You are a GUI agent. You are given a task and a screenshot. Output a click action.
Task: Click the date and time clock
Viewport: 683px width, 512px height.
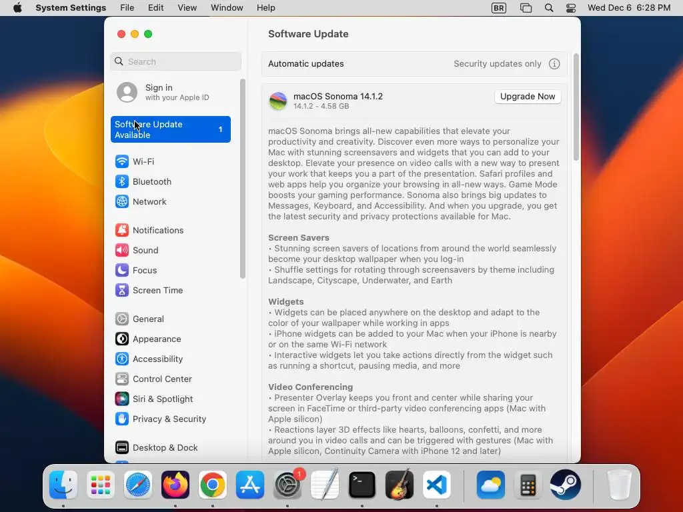(x=629, y=8)
